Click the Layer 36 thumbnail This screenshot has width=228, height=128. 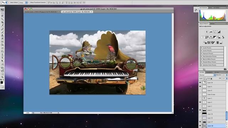pos(204,114)
